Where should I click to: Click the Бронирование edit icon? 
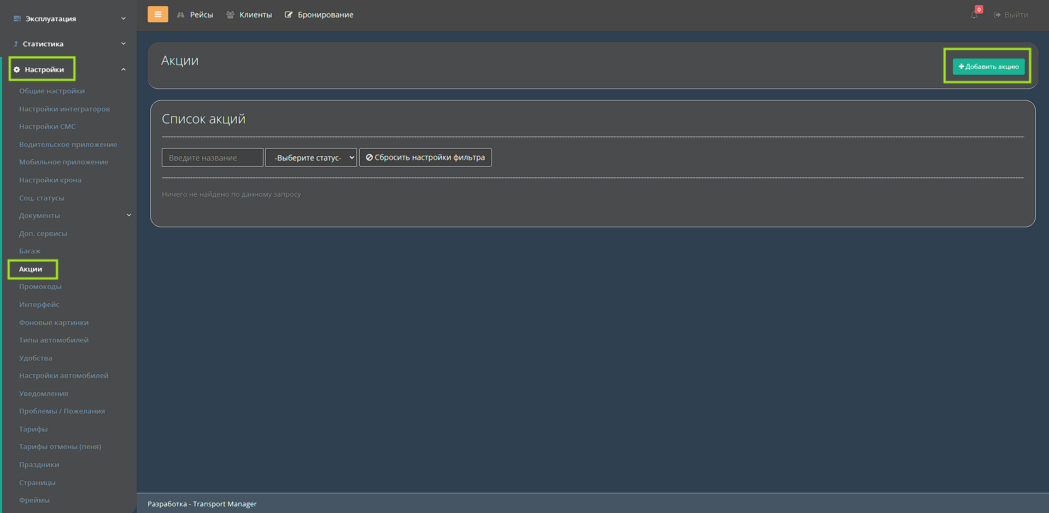click(289, 15)
